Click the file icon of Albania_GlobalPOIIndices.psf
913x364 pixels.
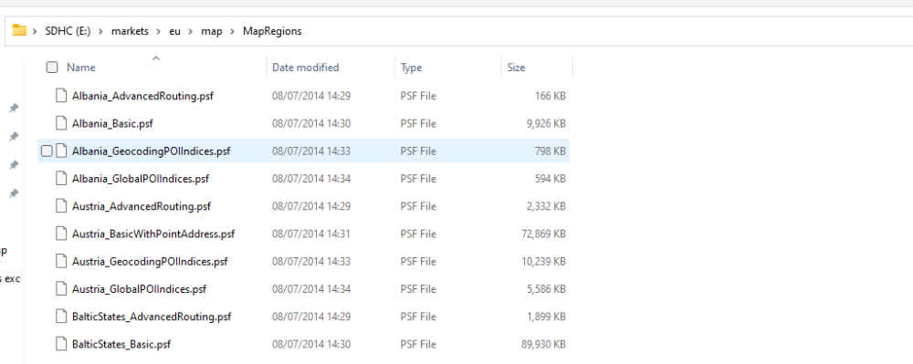61,179
